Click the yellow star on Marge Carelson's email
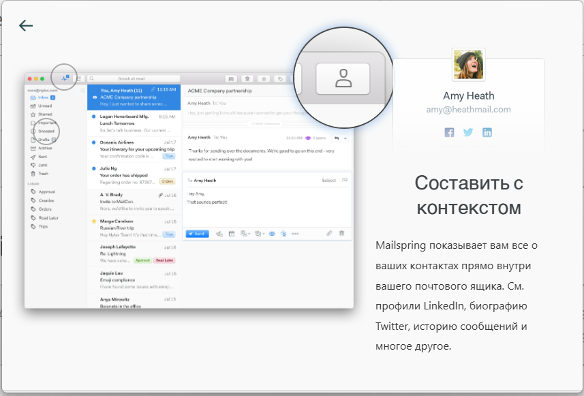The height and width of the screenshot is (396, 584). [94, 221]
